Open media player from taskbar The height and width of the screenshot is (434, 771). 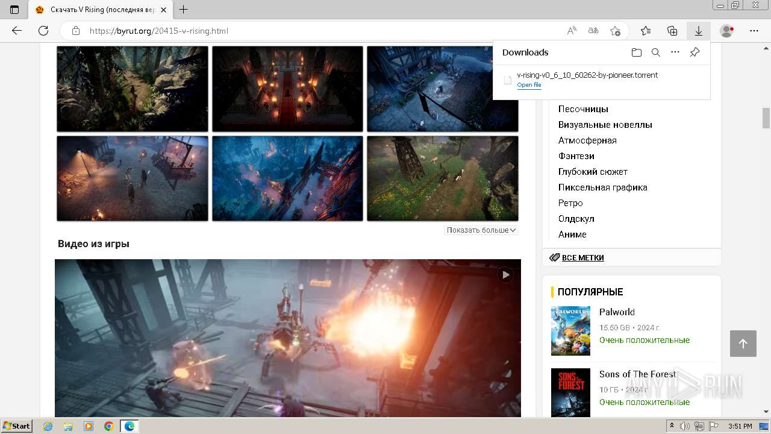tap(89, 426)
